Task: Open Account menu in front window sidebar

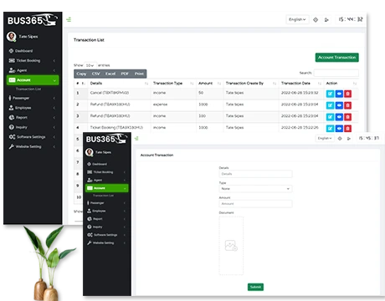Action: tap(106, 188)
